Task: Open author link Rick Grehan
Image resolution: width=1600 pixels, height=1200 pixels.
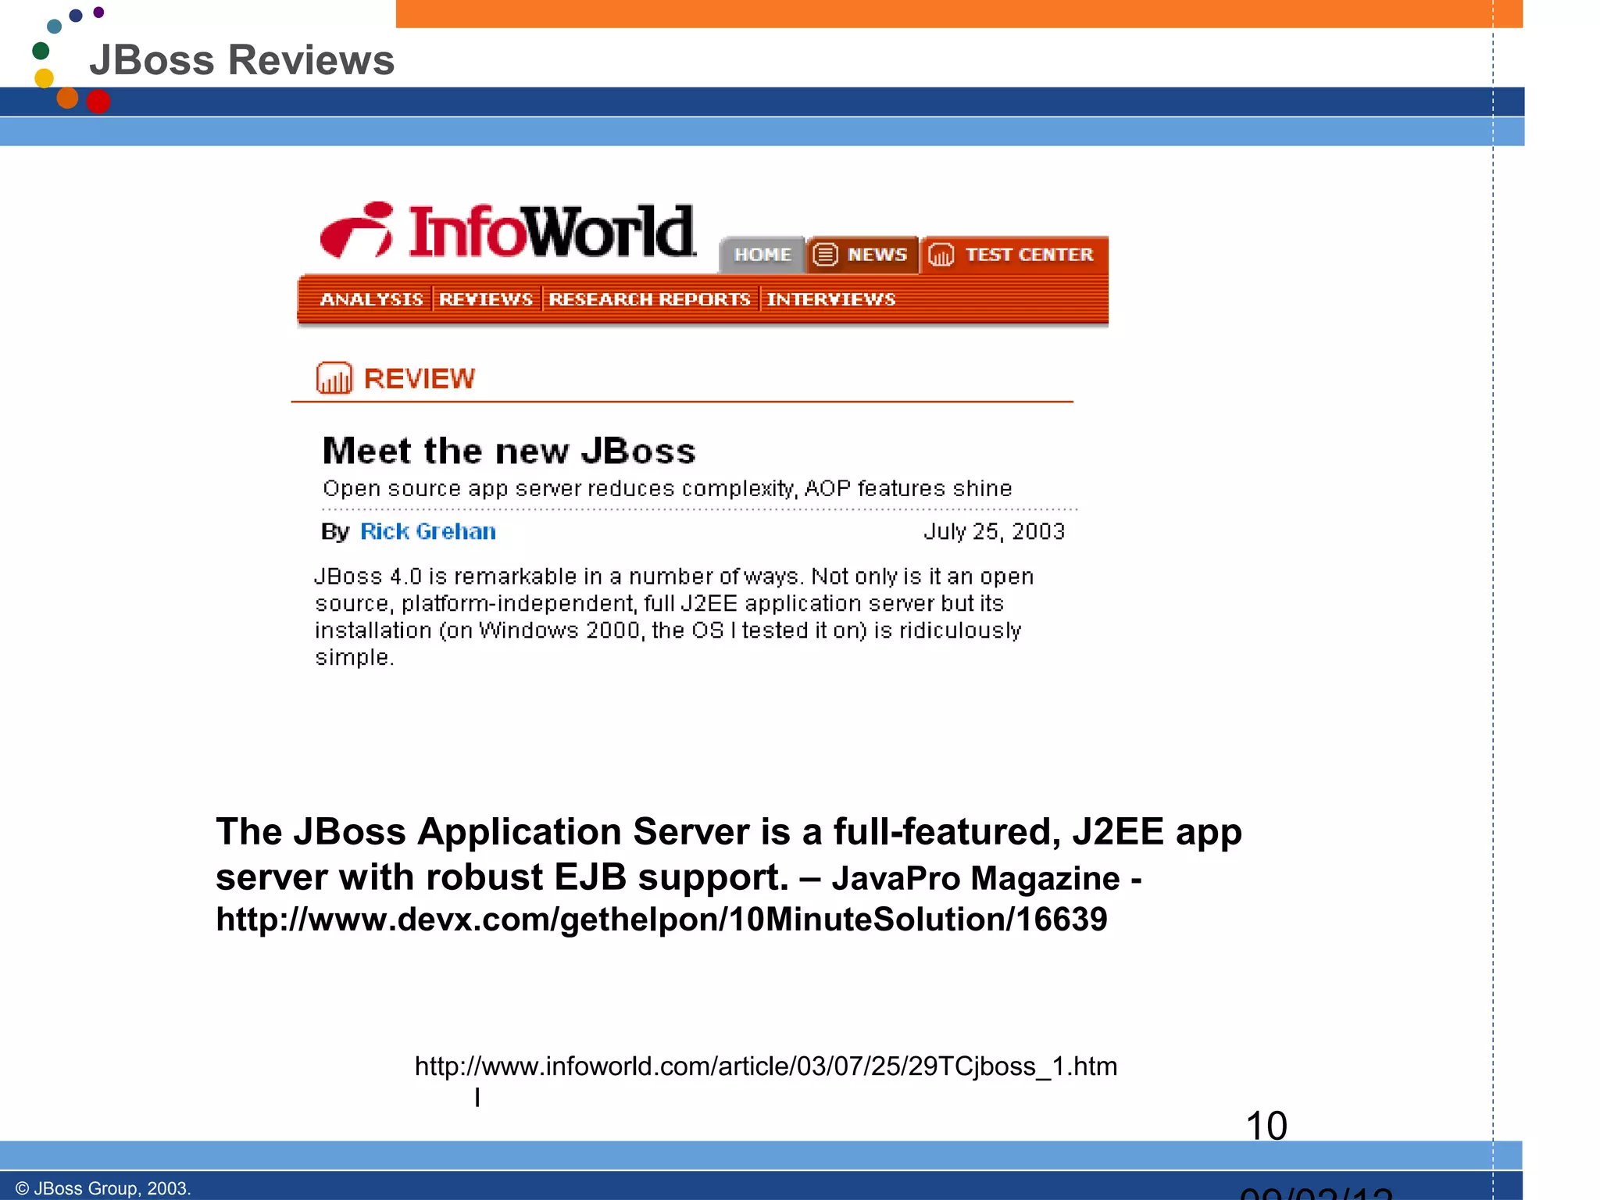Action: pos(428,531)
